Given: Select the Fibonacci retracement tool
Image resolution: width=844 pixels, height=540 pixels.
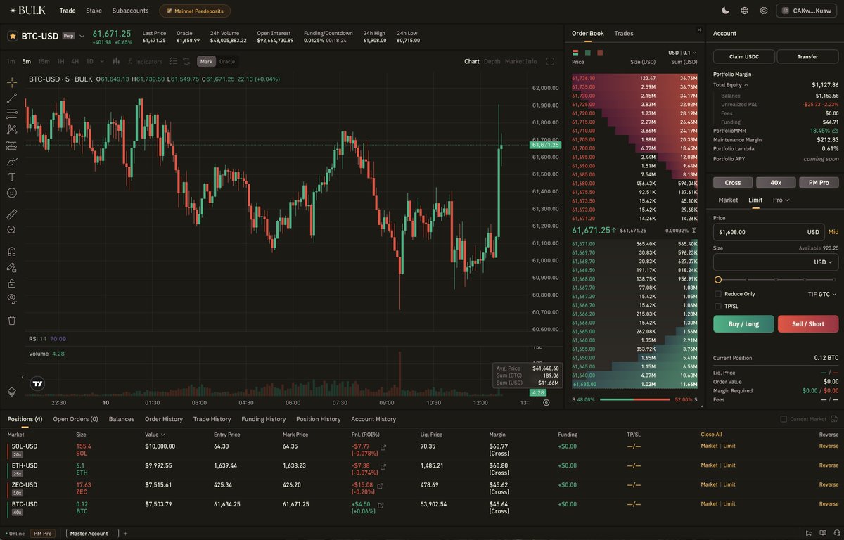Looking at the screenshot, I should [11, 113].
